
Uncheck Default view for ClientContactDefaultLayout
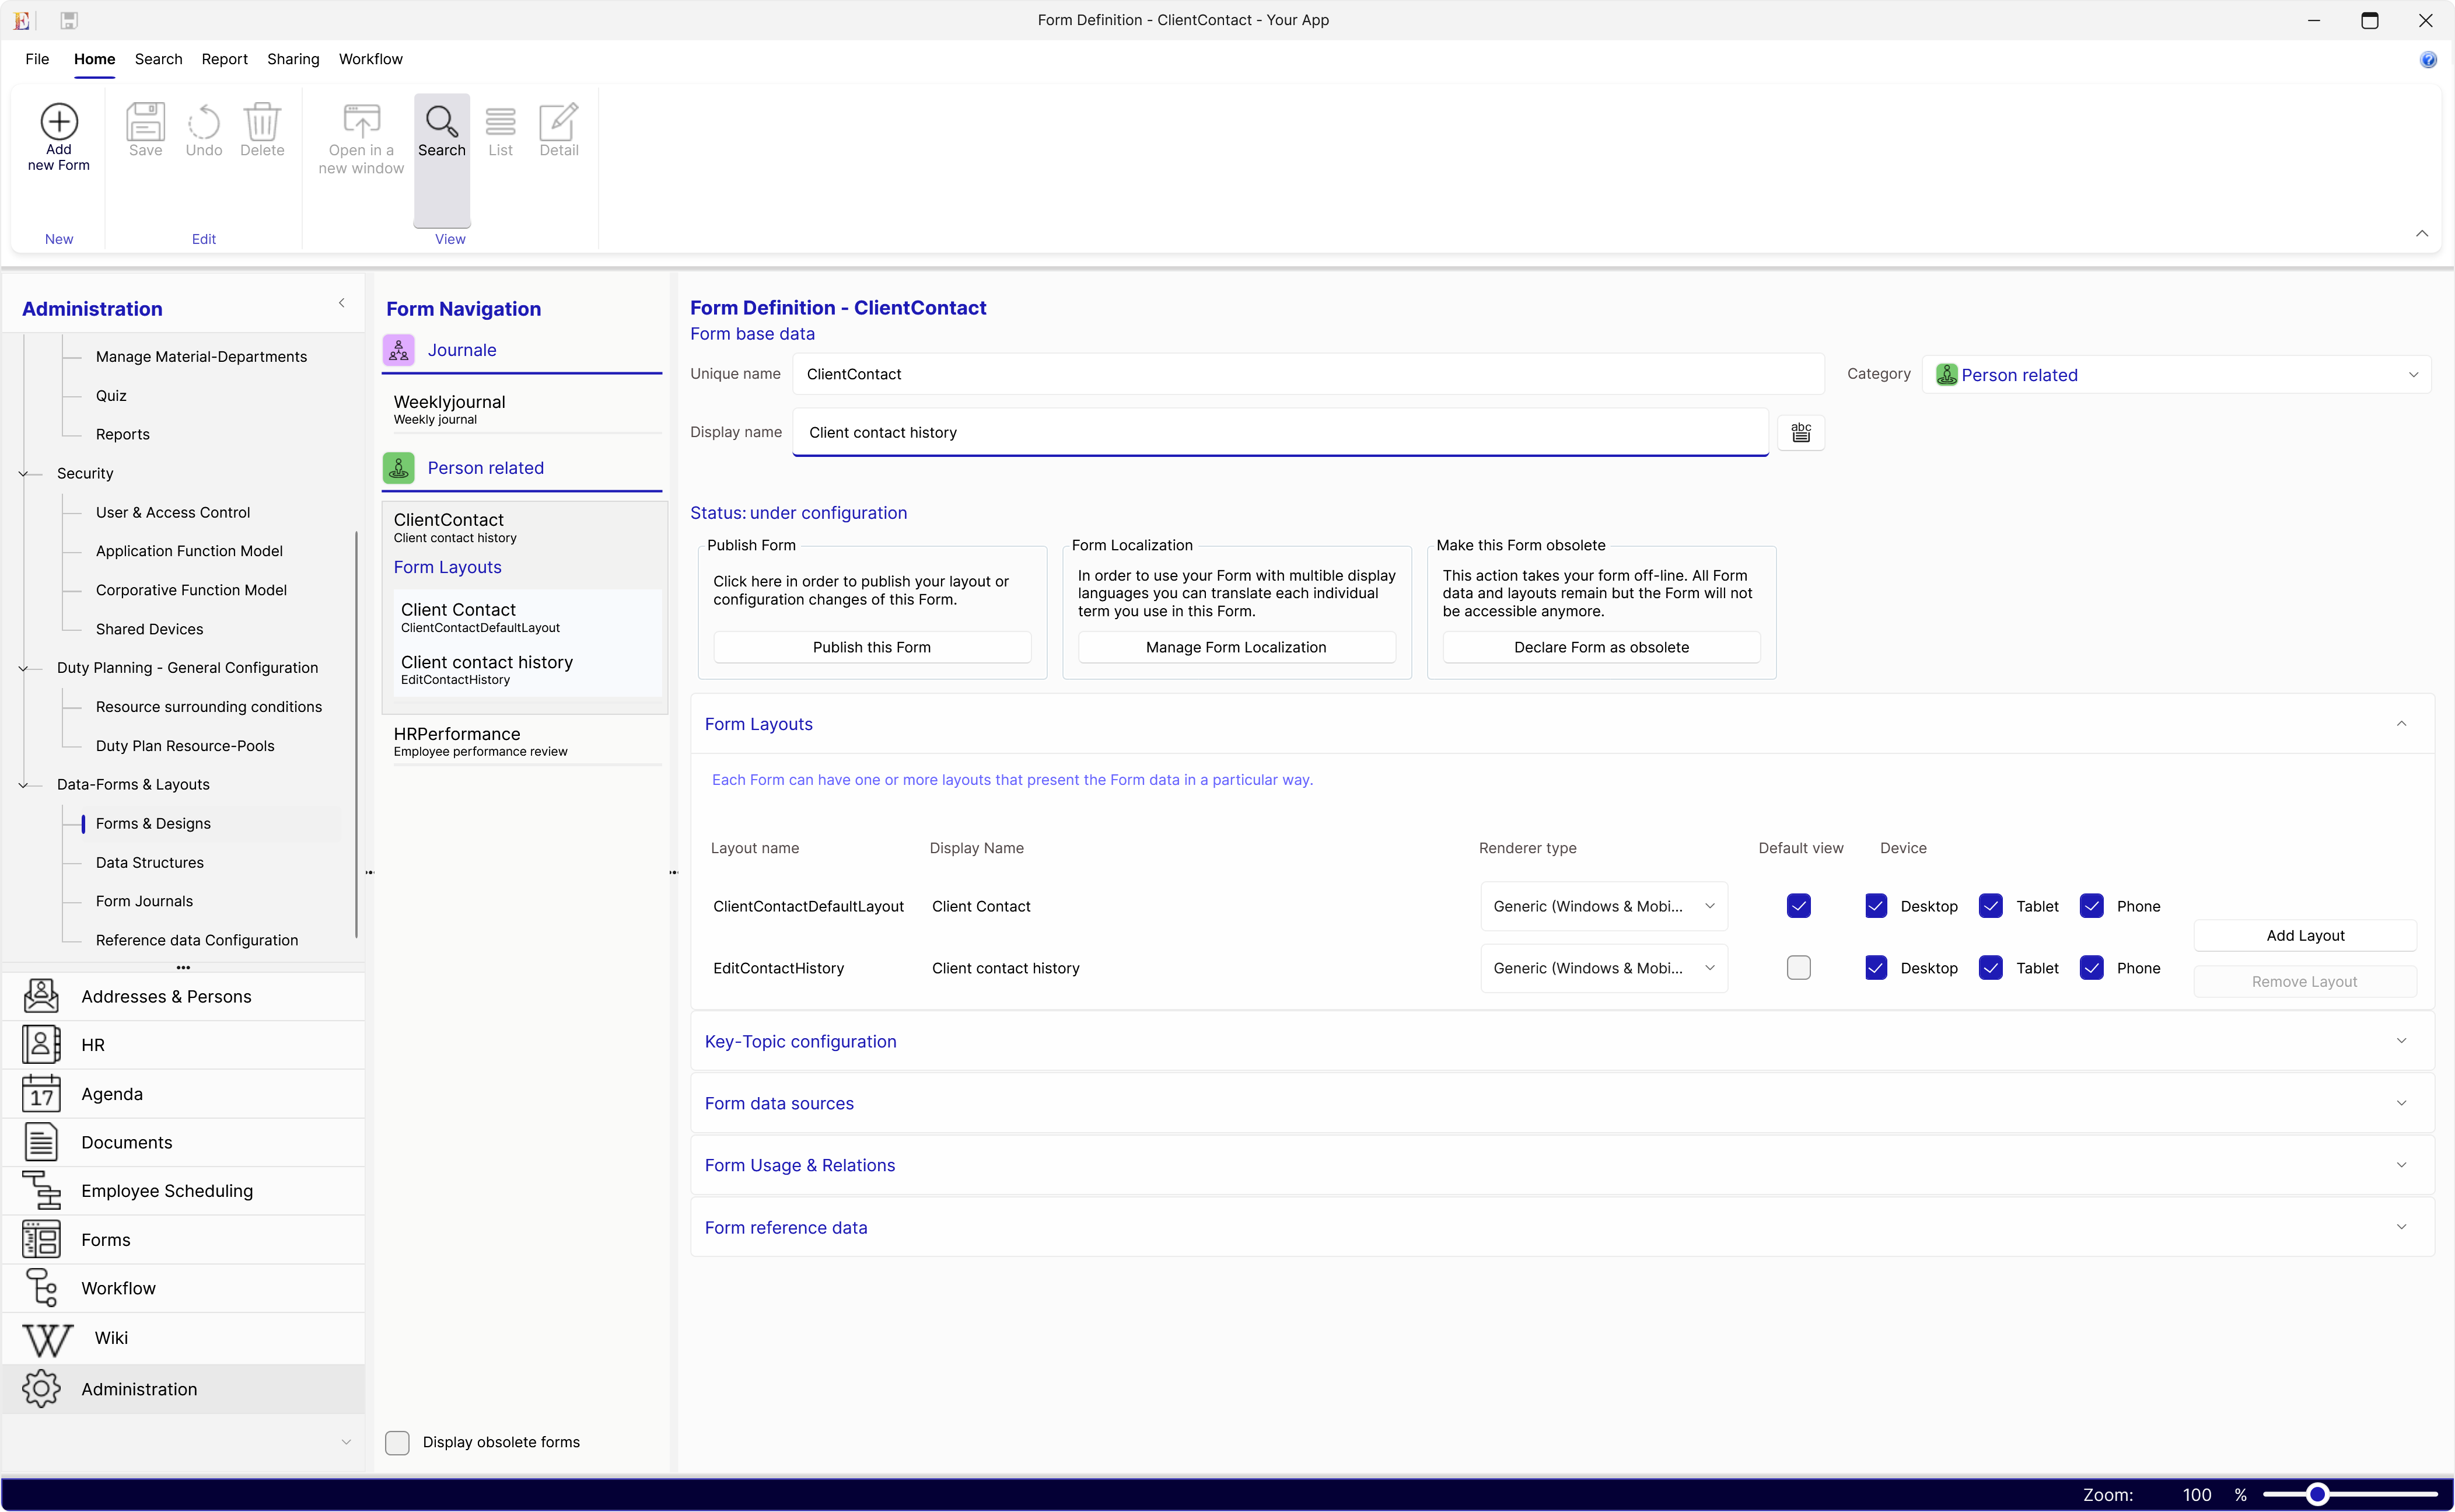pyautogui.click(x=1798, y=906)
